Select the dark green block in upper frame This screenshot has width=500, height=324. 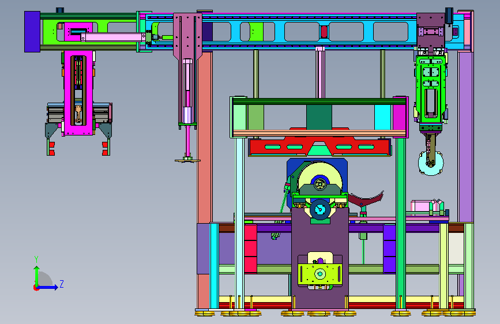point(319,116)
